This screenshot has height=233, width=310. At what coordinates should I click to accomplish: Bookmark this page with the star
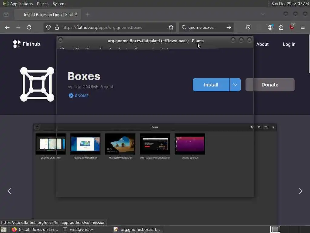pos(171,27)
